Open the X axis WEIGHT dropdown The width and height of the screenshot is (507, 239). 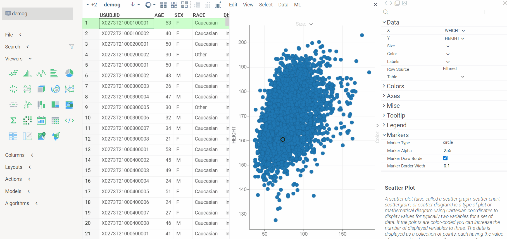pos(454,31)
